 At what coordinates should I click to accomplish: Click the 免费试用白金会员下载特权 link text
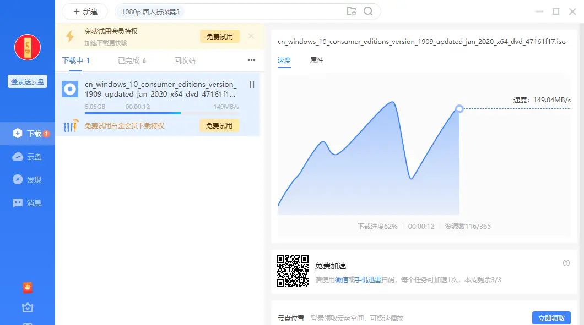coord(125,126)
